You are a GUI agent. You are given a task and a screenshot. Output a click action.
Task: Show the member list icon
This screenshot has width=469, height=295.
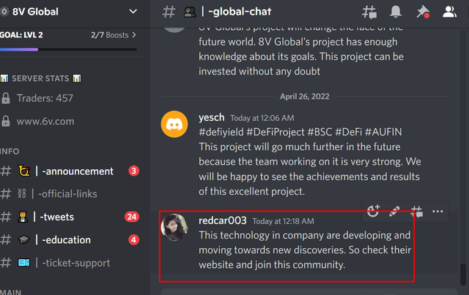[x=449, y=12]
